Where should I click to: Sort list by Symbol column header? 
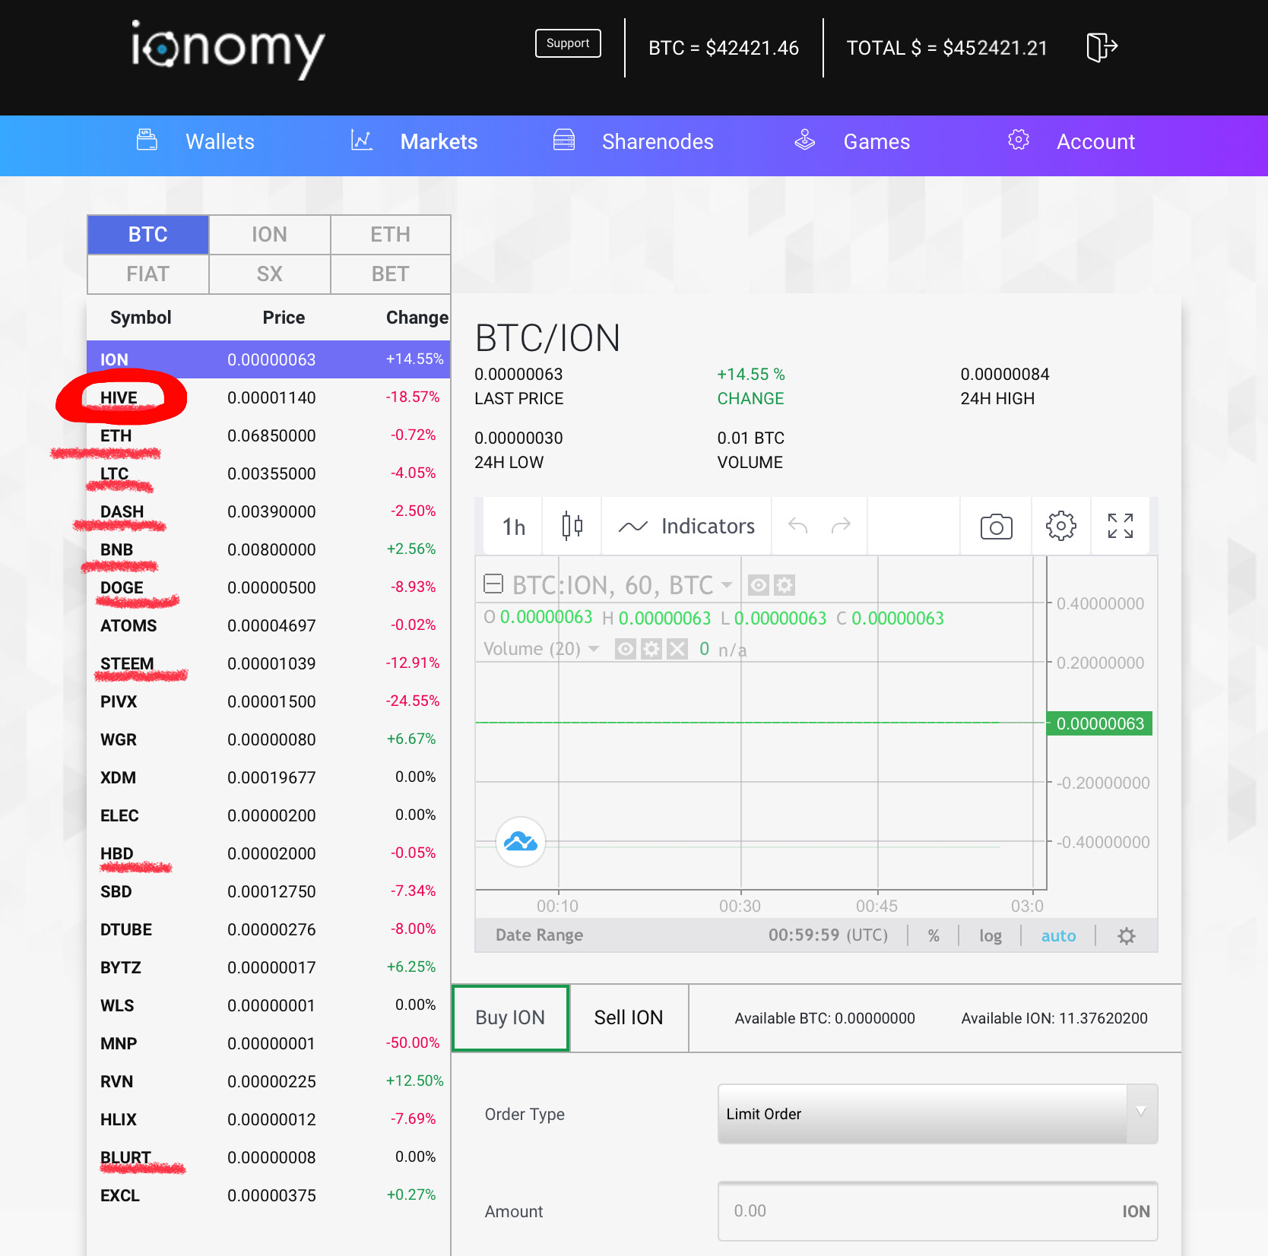[x=141, y=318]
